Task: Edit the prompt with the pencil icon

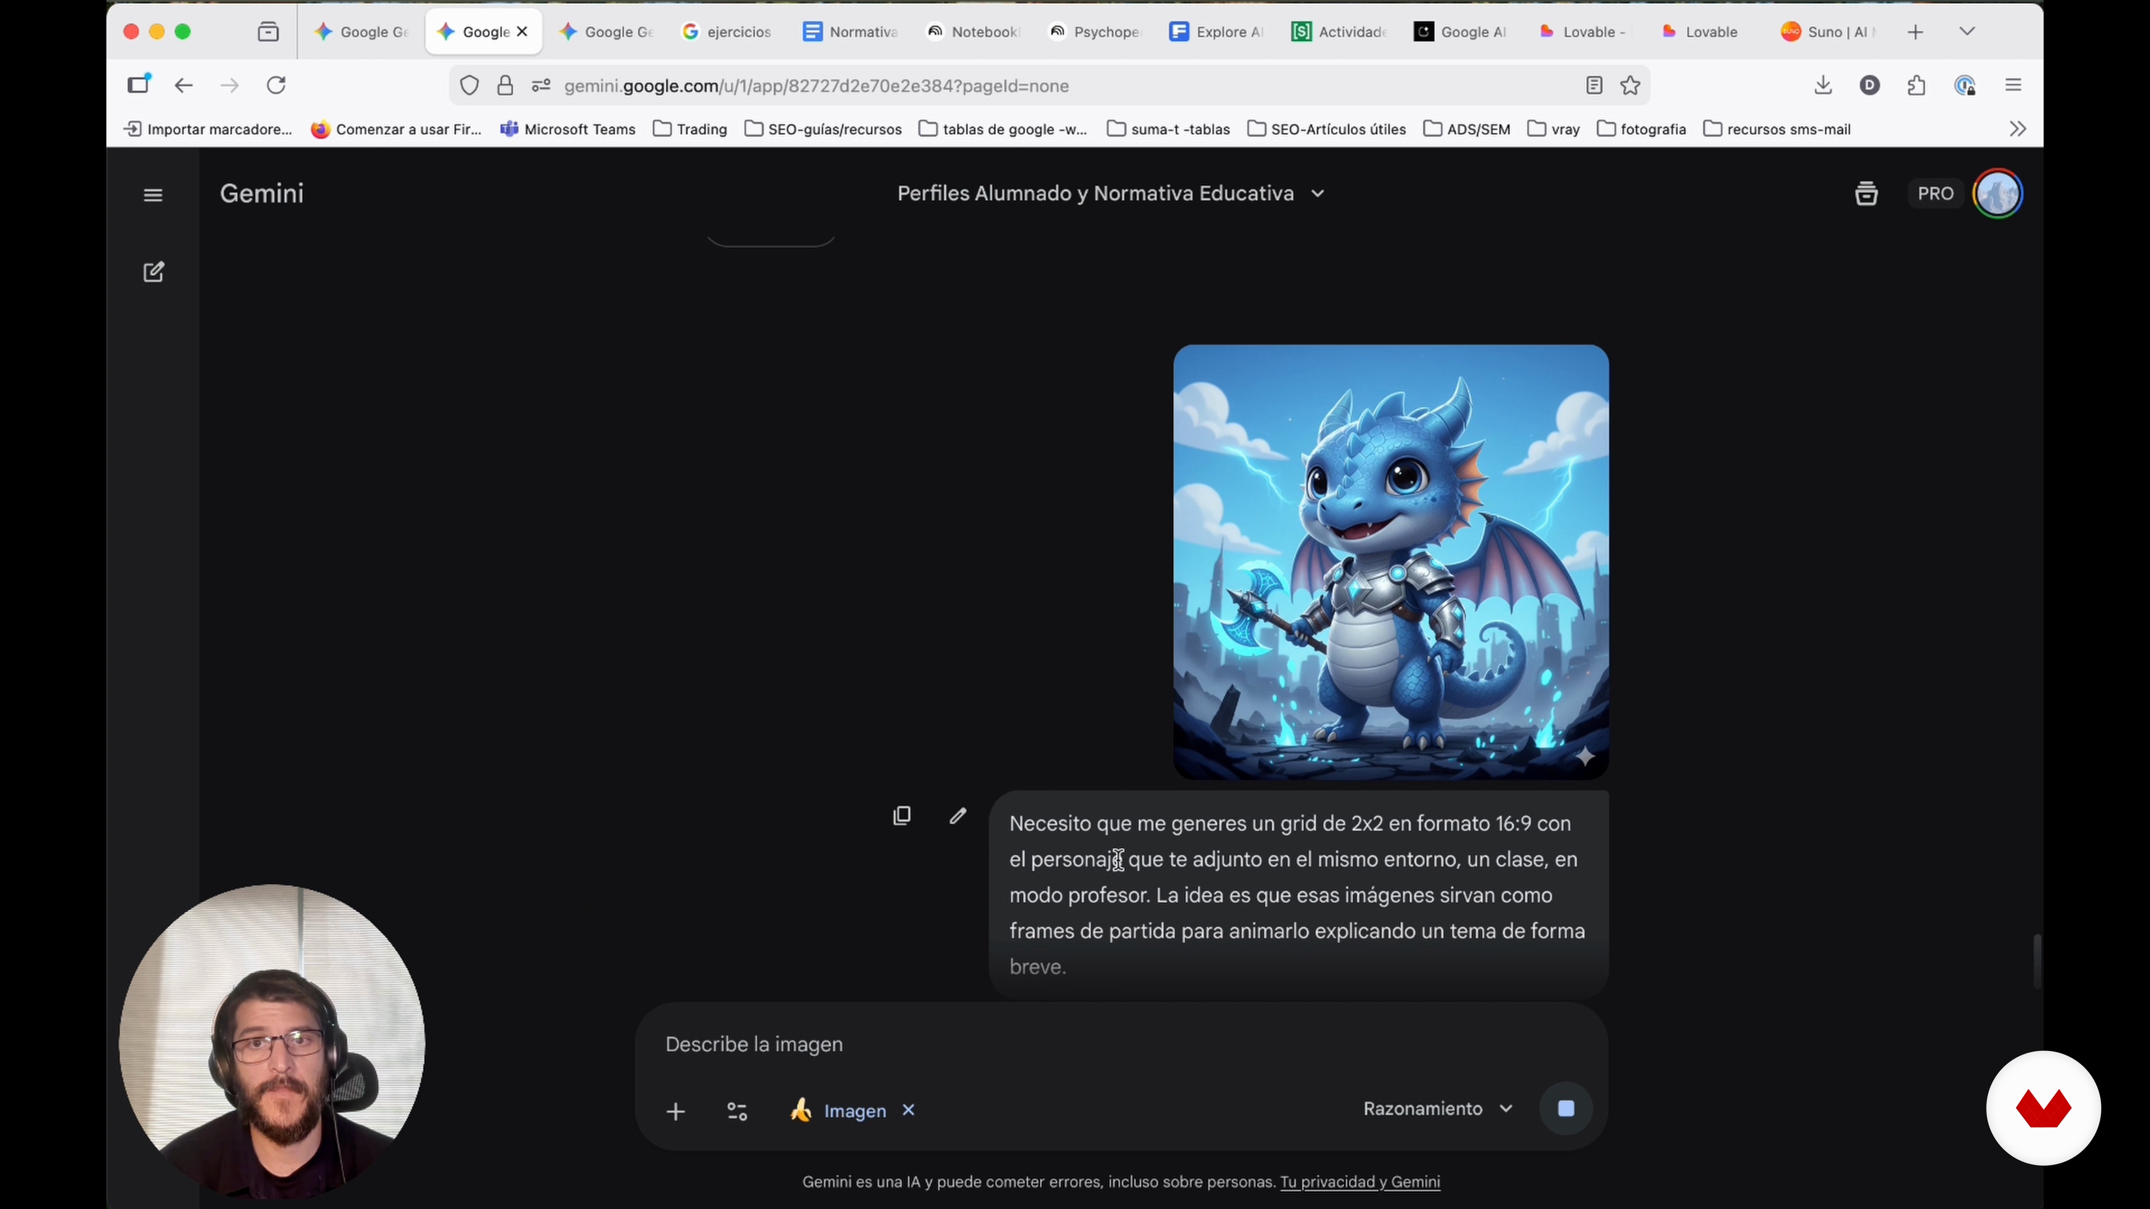Action: 958,815
